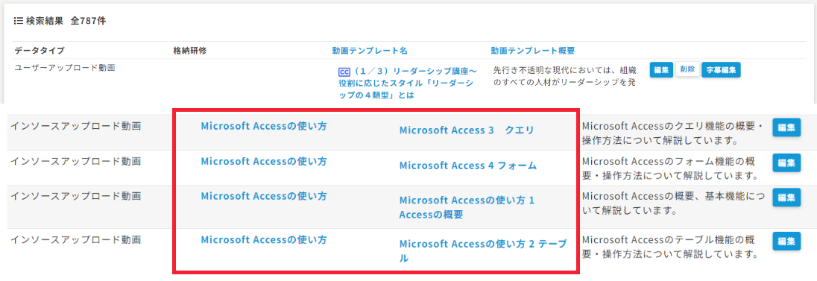Open Microsoft Accessの使い方 2 テーブル link
817x281 pixels.
click(482, 250)
